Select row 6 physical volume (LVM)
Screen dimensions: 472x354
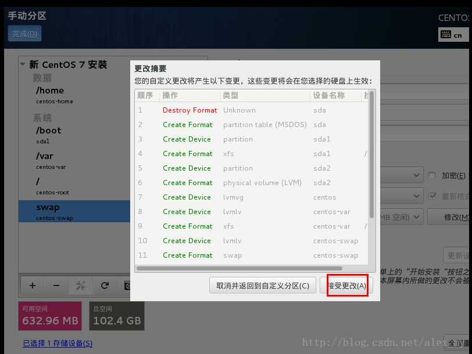click(251, 182)
